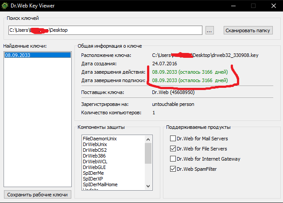Screen dimensions: 283x203
Task: Close the Dr.Web Key Viewer window
Action: click(x=273, y=6)
